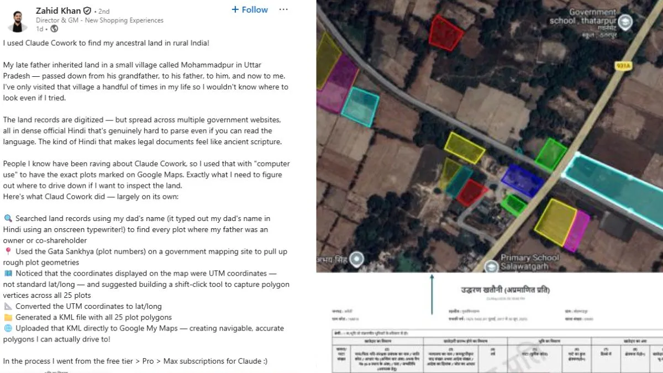Click the red pushpin emoji in the post
Screen dimensions: 663x373
(8, 251)
